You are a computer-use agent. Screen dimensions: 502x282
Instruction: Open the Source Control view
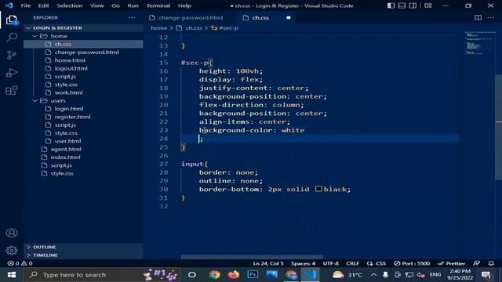[12, 55]
